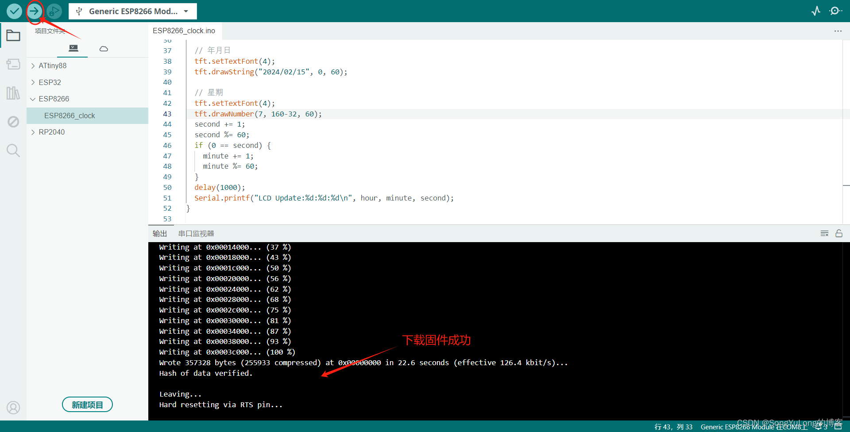The height and width of the screenshot is (432, 850).
Task: Collapse the ESP8266 folder
Action: point(87,99)
